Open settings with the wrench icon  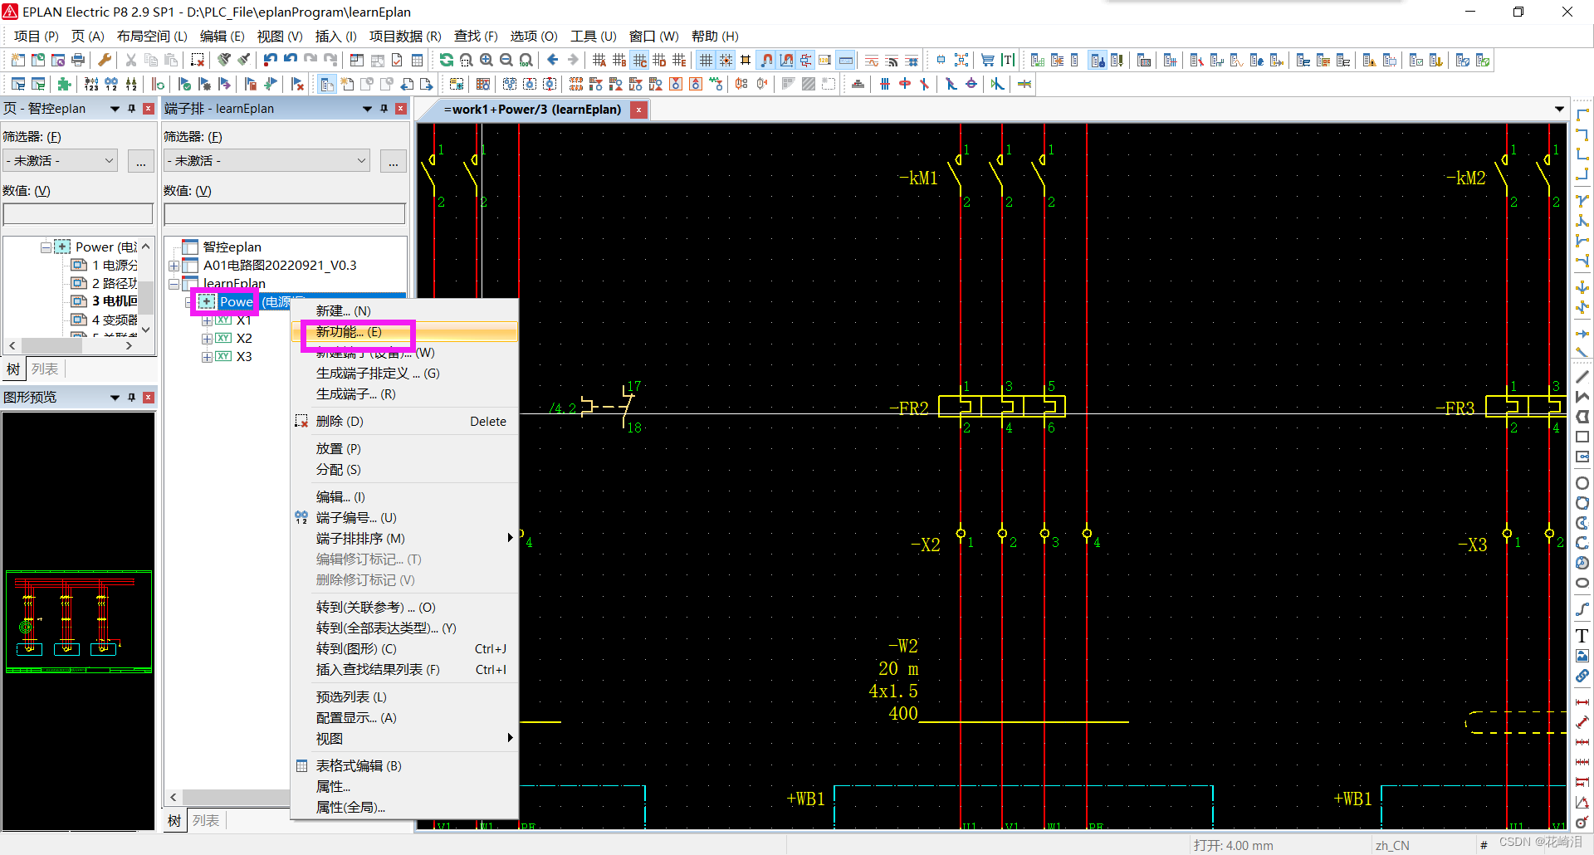coord(105,60)
